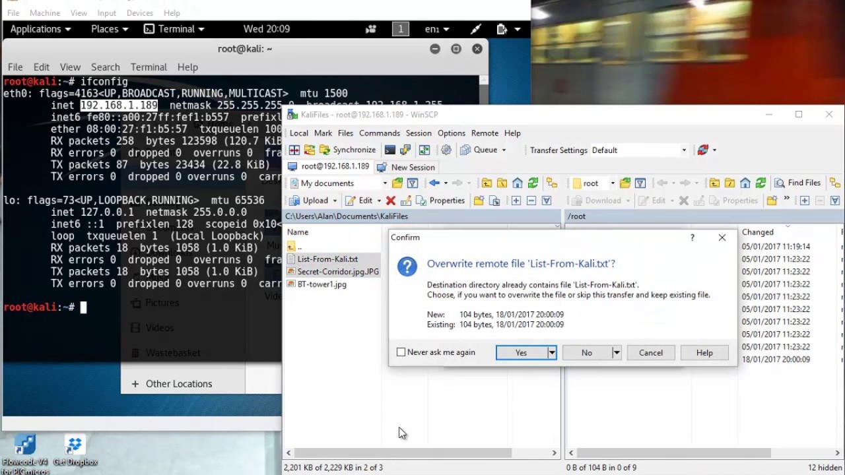Viewport: 845px width, 475px height.
Task: Click Cancel in the Confirm dialog
Action: pos(651,353)
